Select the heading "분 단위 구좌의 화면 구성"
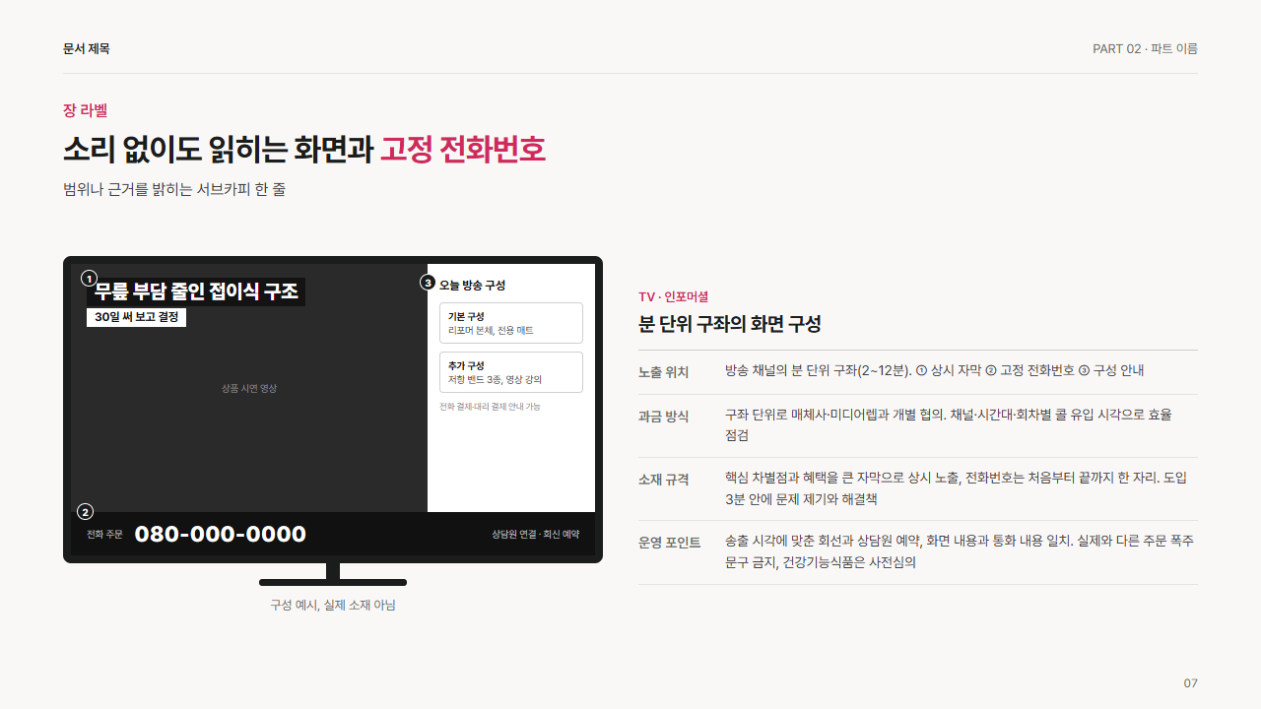This screenshot has width=1261, height=709. [x=730, y=324]
